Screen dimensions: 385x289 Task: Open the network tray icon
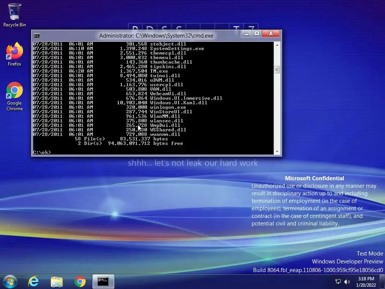(x=338, y=281)
